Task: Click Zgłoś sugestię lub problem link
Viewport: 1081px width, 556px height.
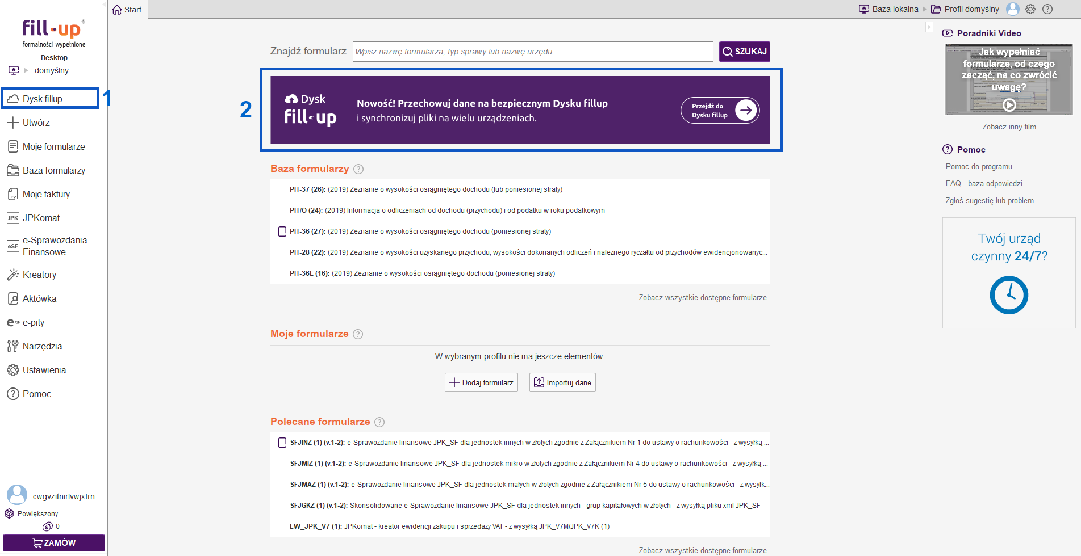Action: tap(990, 201)
